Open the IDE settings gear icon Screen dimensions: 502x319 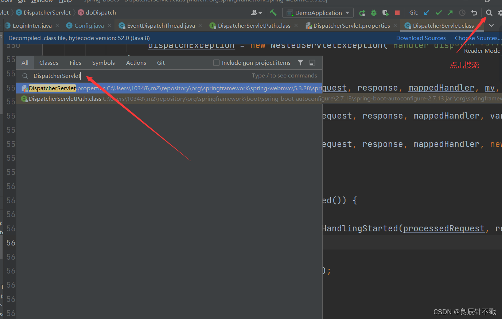(500, 13)
